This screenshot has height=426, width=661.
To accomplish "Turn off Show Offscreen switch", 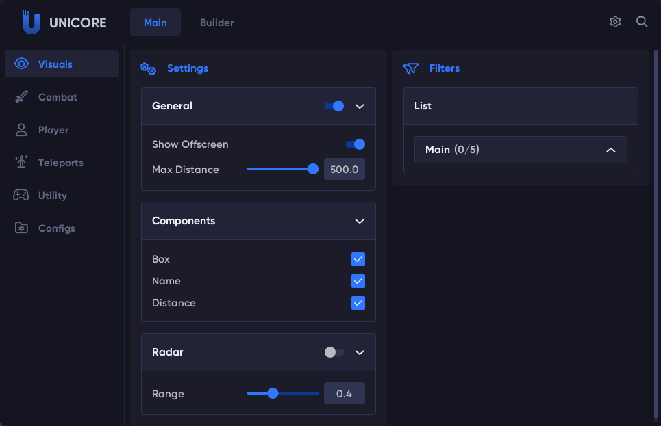I will click(x=355, y=144).
